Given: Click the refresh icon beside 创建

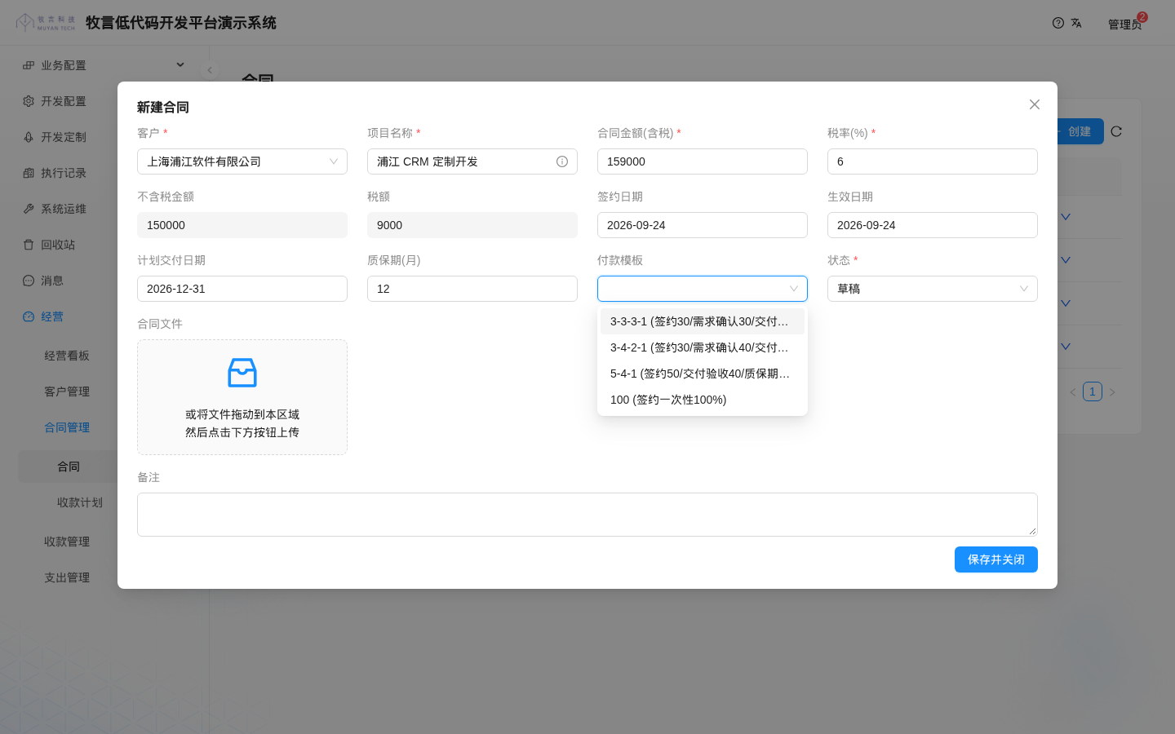Looking at the screenshot, I should (x=1116, y=131).
